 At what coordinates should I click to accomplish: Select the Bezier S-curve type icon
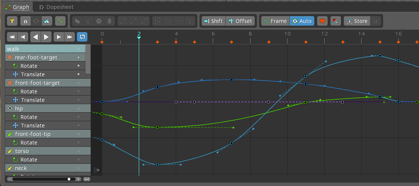144,21
